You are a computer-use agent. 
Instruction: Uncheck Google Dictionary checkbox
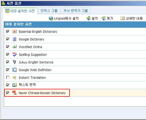[x=8, y=39]
